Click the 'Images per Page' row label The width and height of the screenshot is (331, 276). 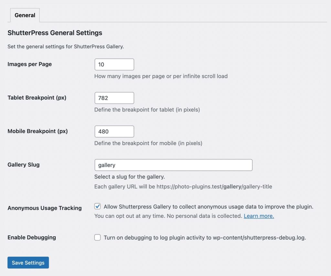click(x=29, y=64)
